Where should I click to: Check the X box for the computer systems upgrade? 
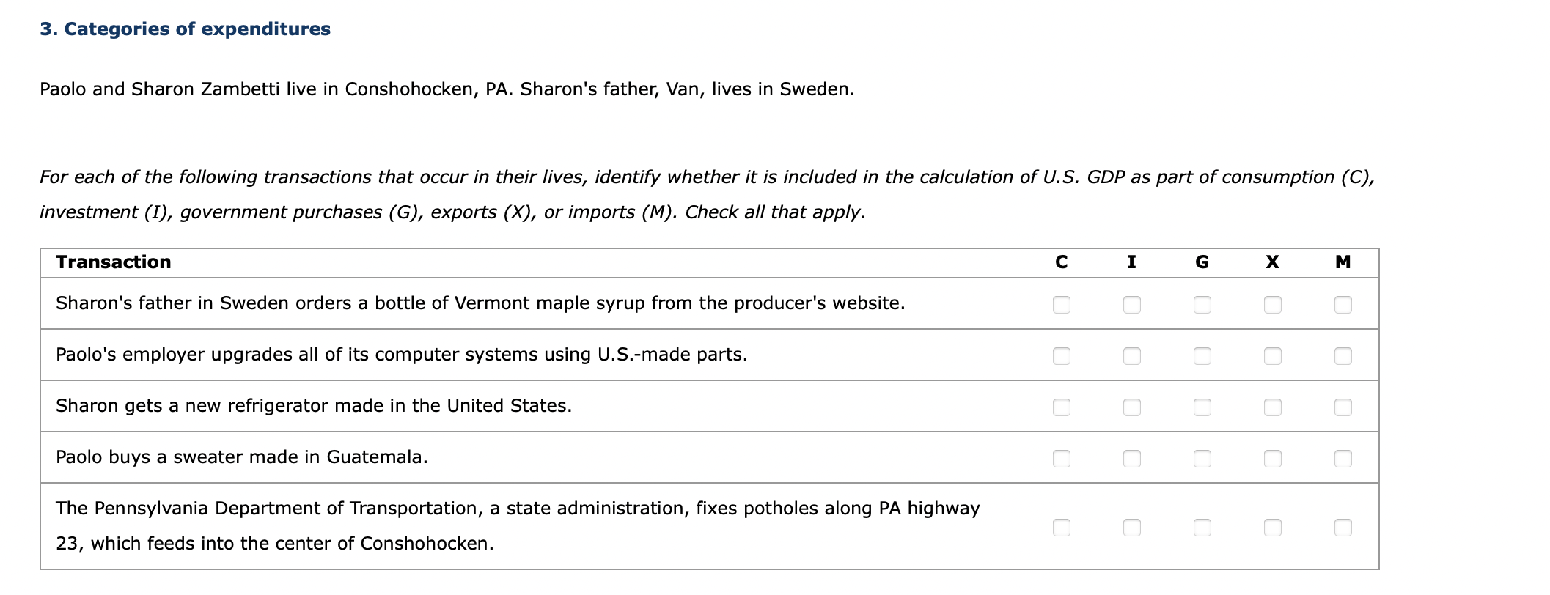click(1273, 356)
